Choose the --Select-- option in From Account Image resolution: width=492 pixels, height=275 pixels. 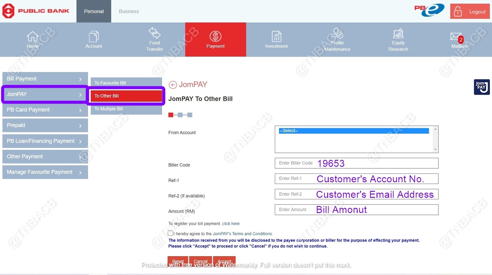354,131
